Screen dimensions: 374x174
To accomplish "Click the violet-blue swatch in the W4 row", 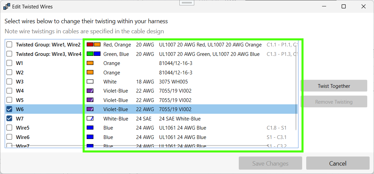I will pos(90,91).
